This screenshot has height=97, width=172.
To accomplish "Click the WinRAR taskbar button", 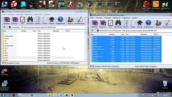I will (72, 95).
